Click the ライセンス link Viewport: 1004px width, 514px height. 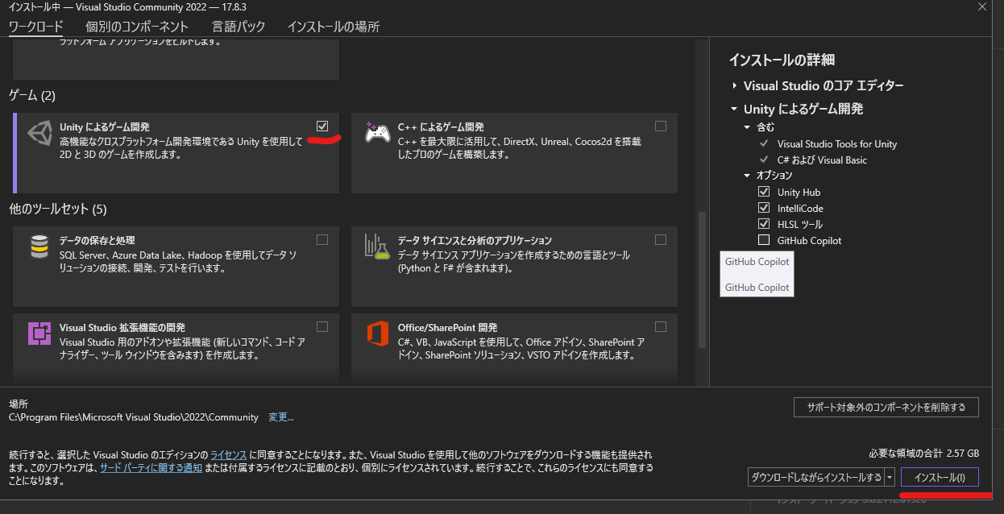click(229, 454)
